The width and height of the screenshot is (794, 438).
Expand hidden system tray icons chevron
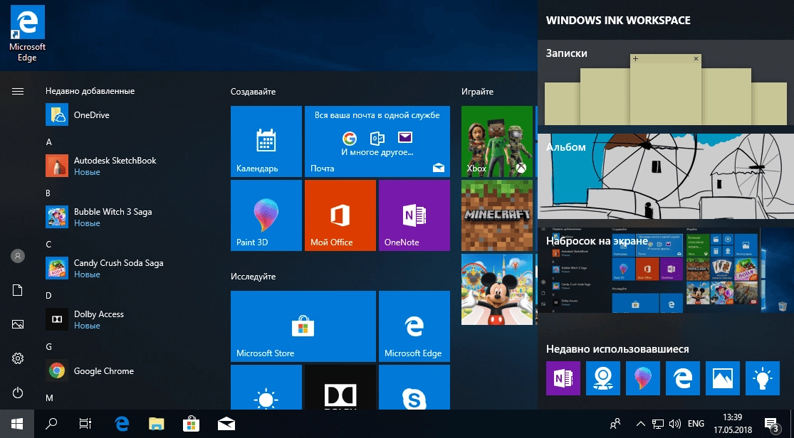point(641,424)
